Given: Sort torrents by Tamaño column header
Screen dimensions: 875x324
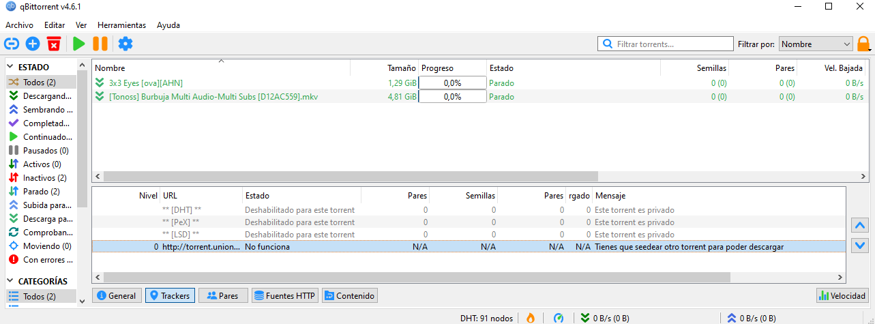Looking at the screenshot, I should (x=385, y=68).
